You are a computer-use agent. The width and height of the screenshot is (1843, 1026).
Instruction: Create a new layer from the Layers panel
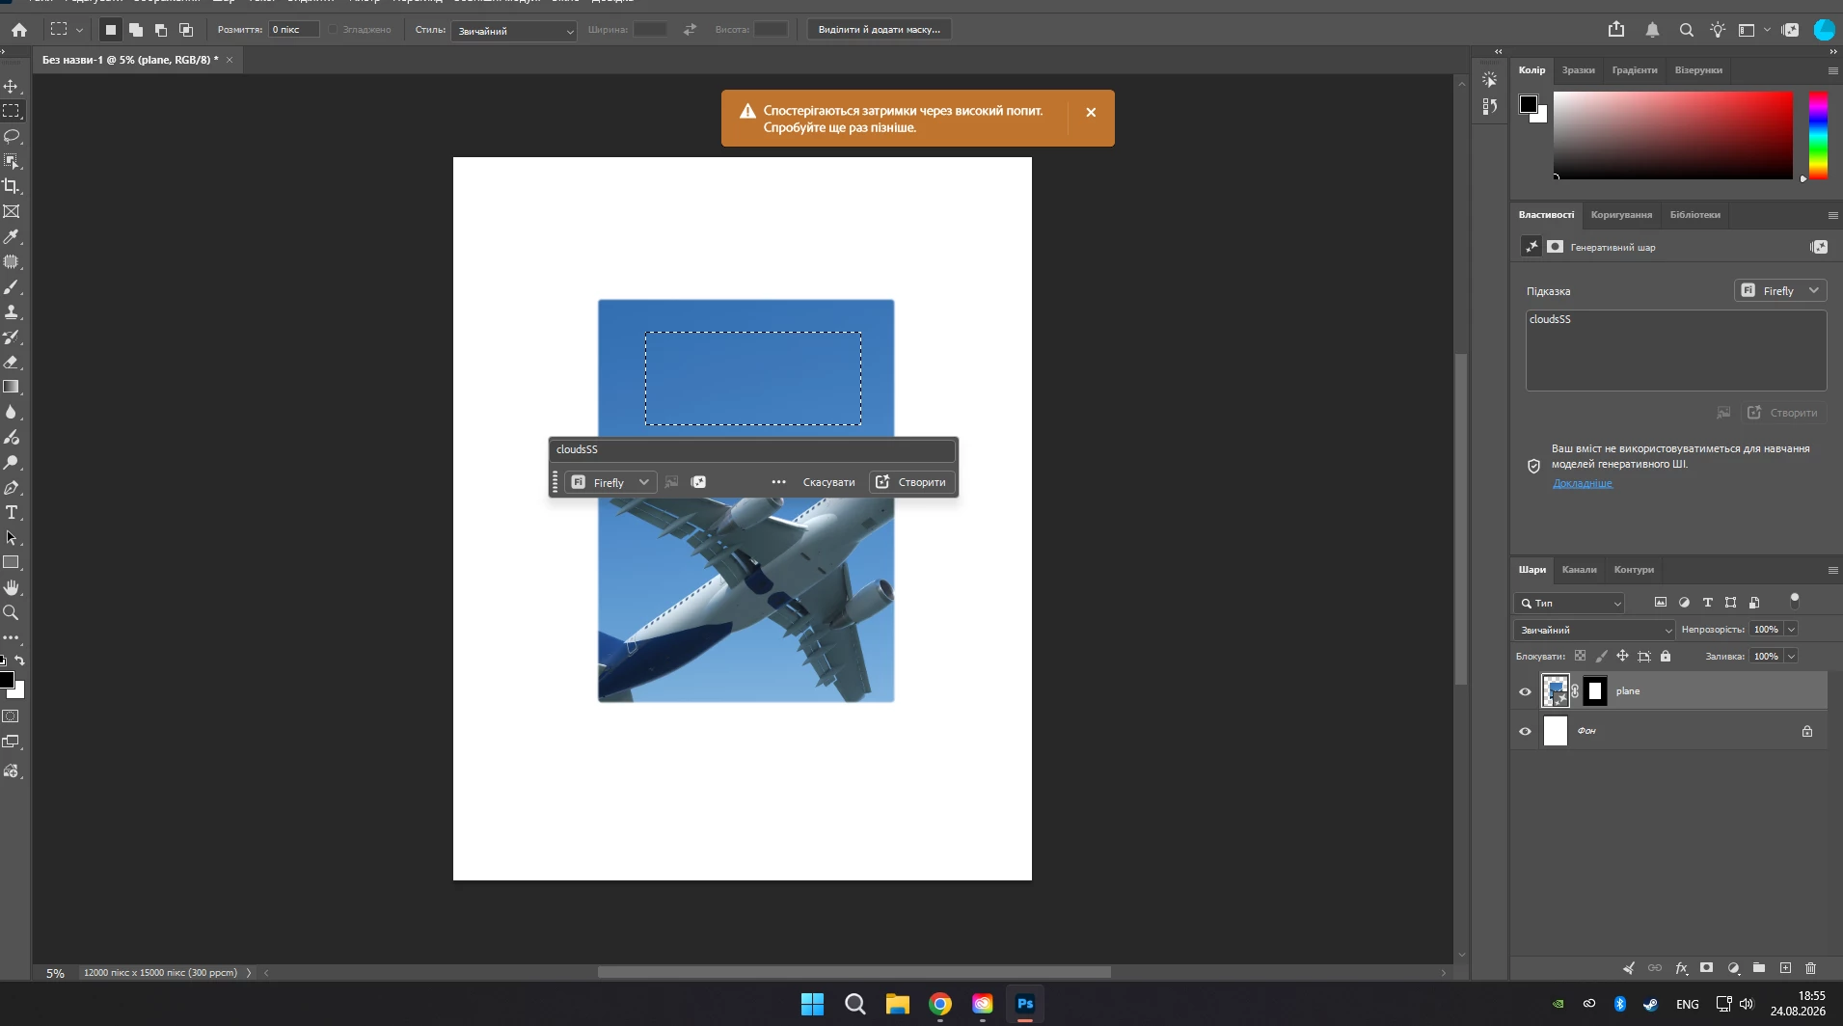(x=1785, y=968)
